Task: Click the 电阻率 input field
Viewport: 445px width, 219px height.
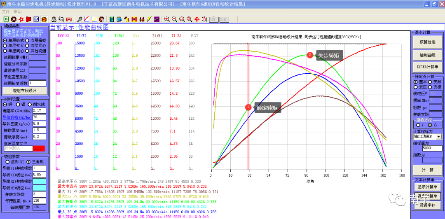Action: (x=39, y=110)
